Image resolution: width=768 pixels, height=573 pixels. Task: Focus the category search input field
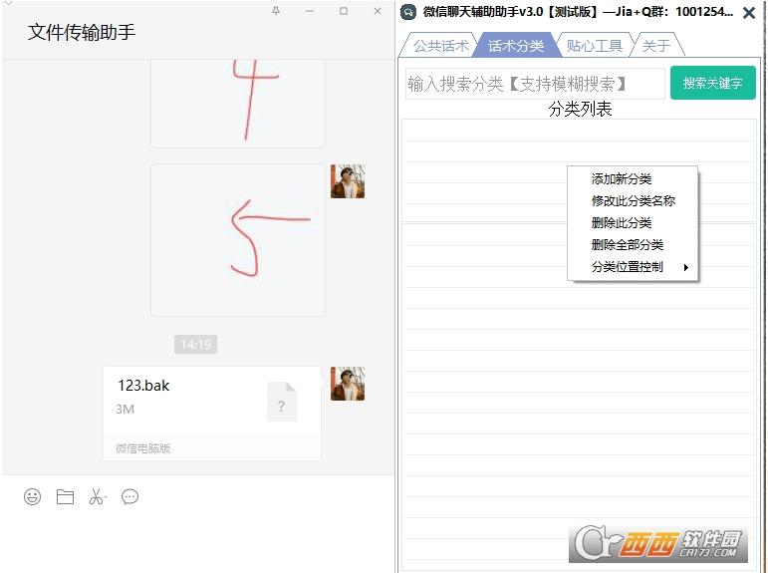pos(534,84)
